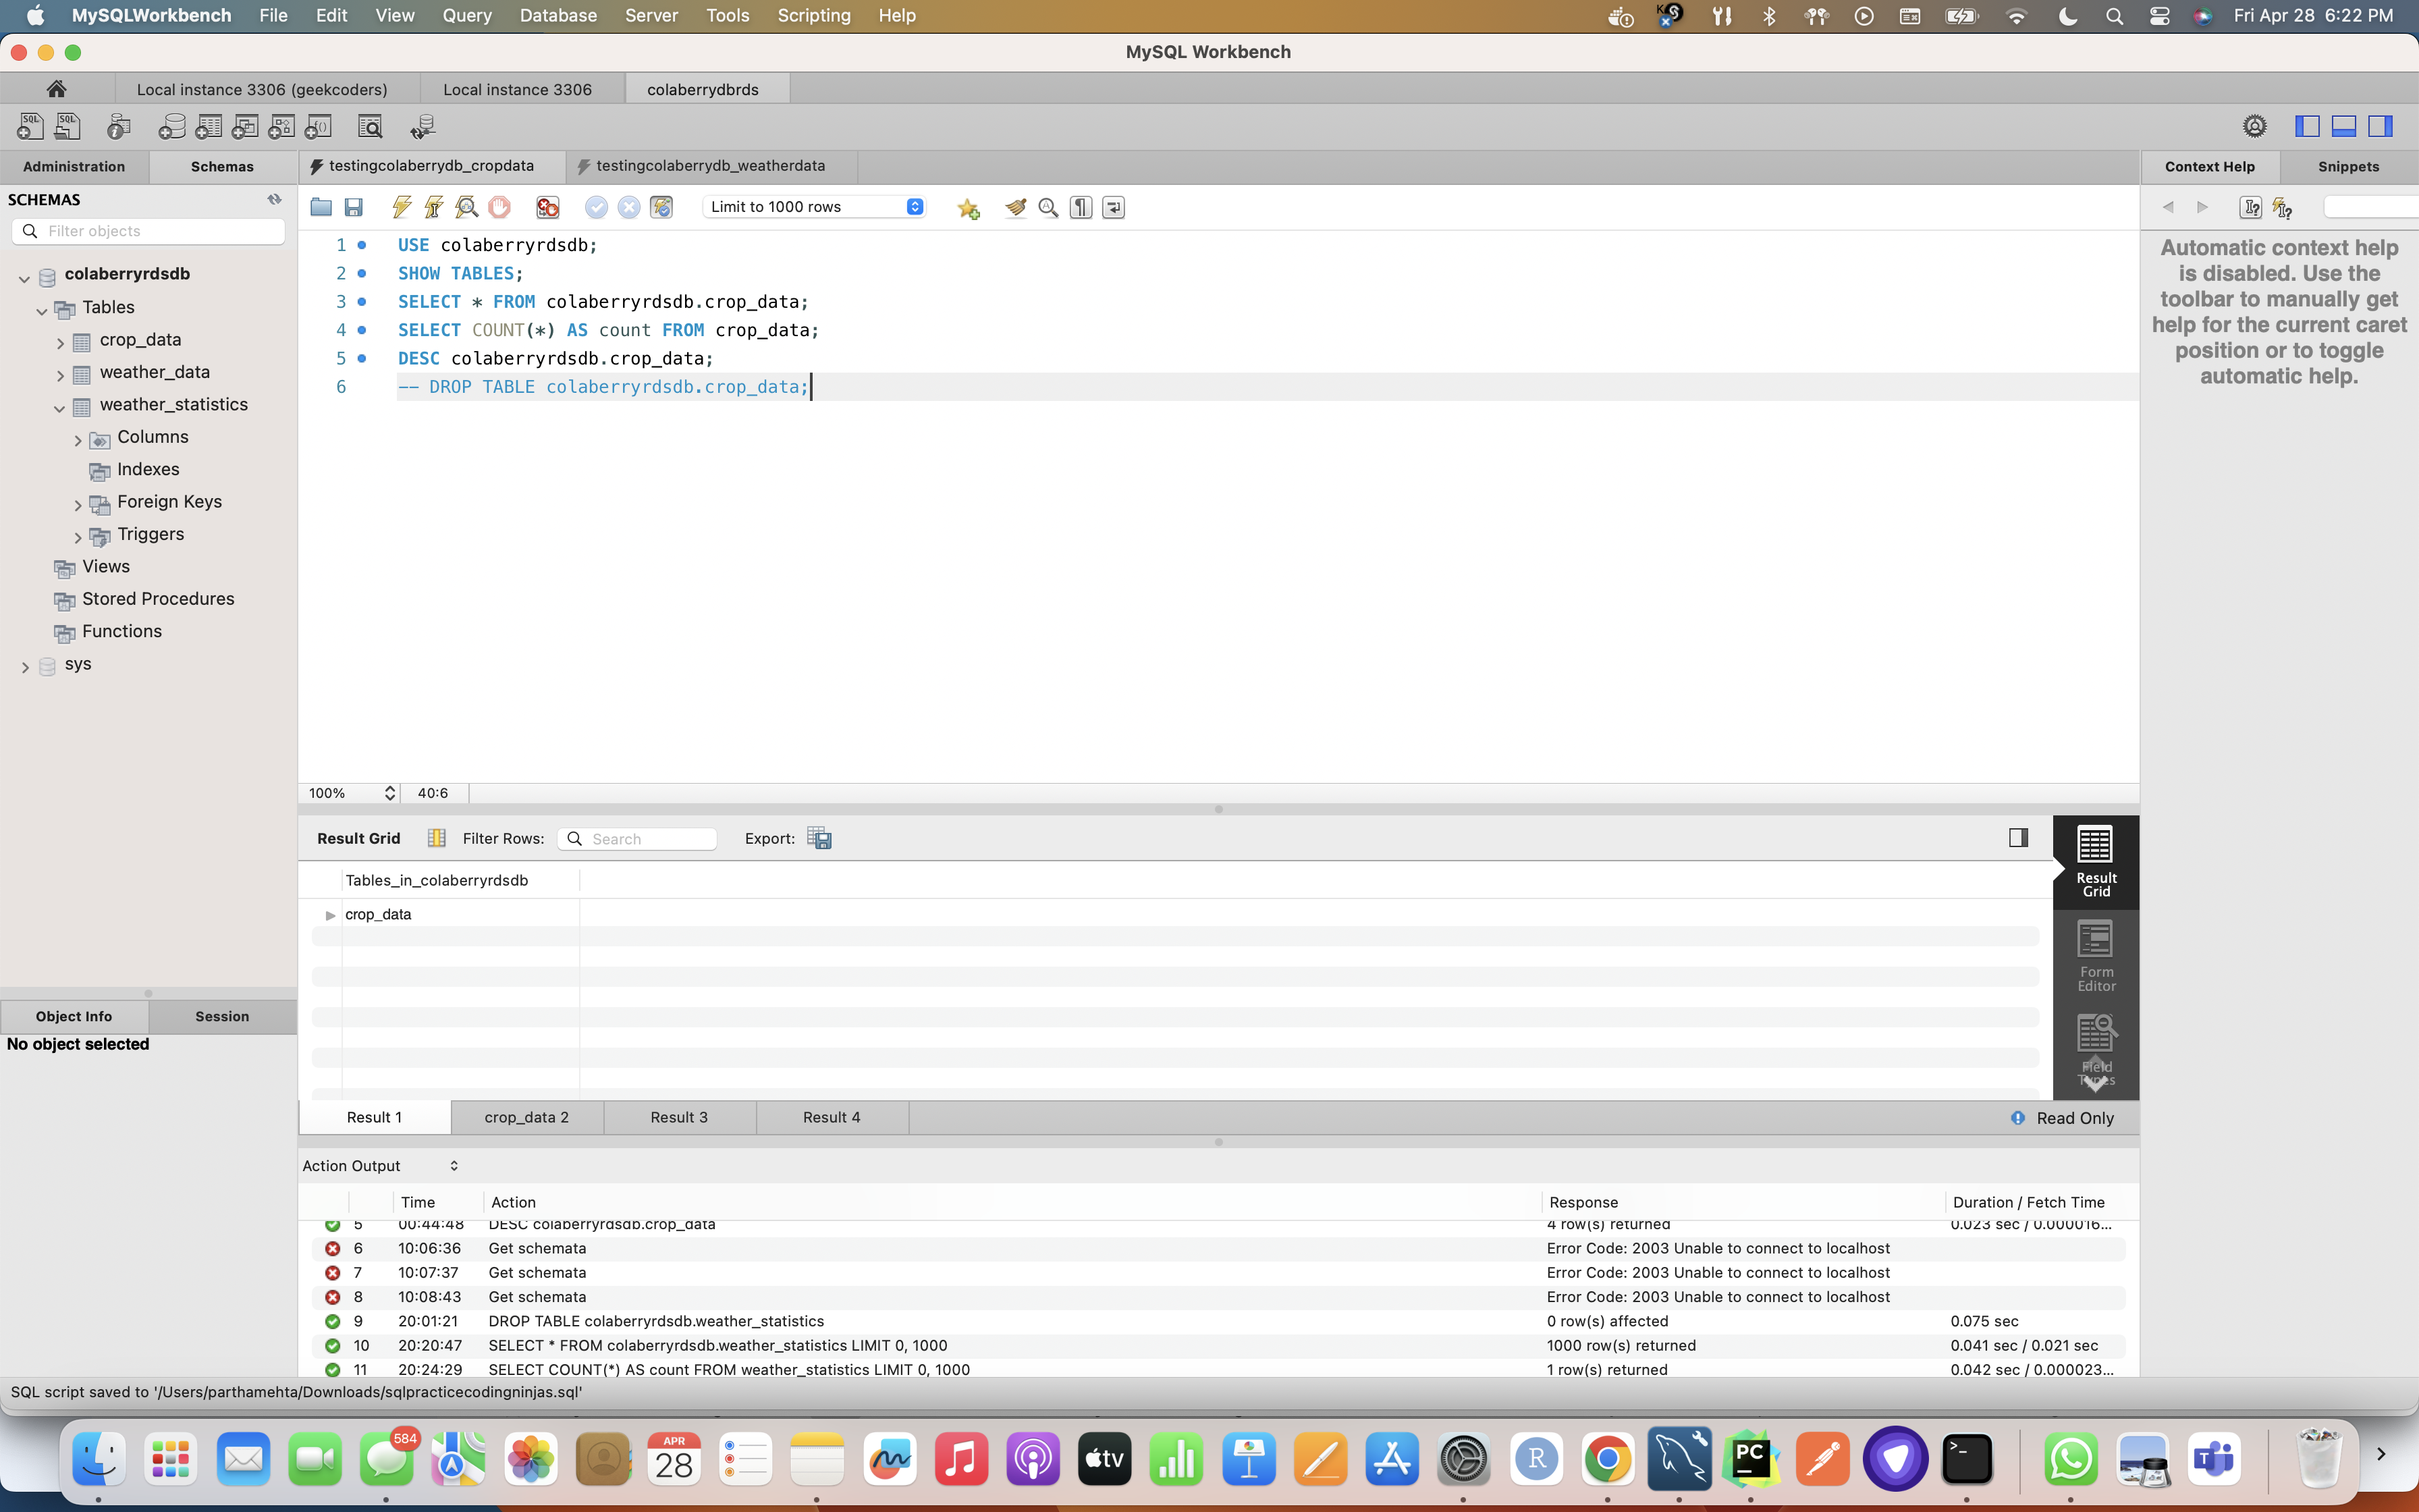Open Form Editor in result side panel
This screenshot has width=2419, height=1512.
[2095, 956]
